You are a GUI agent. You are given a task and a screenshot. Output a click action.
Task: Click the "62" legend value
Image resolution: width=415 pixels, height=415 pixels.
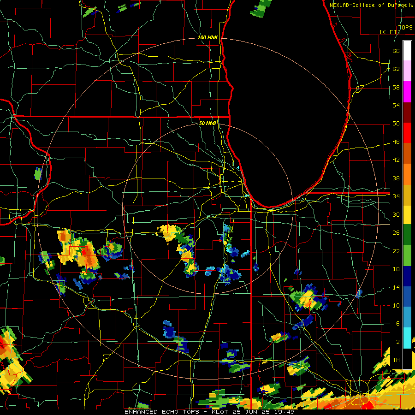tap(396, 69)
